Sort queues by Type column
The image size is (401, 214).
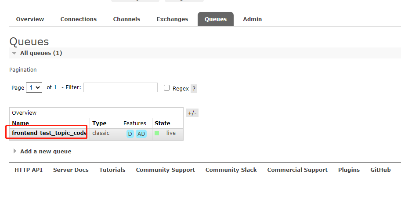pos(99,123)
